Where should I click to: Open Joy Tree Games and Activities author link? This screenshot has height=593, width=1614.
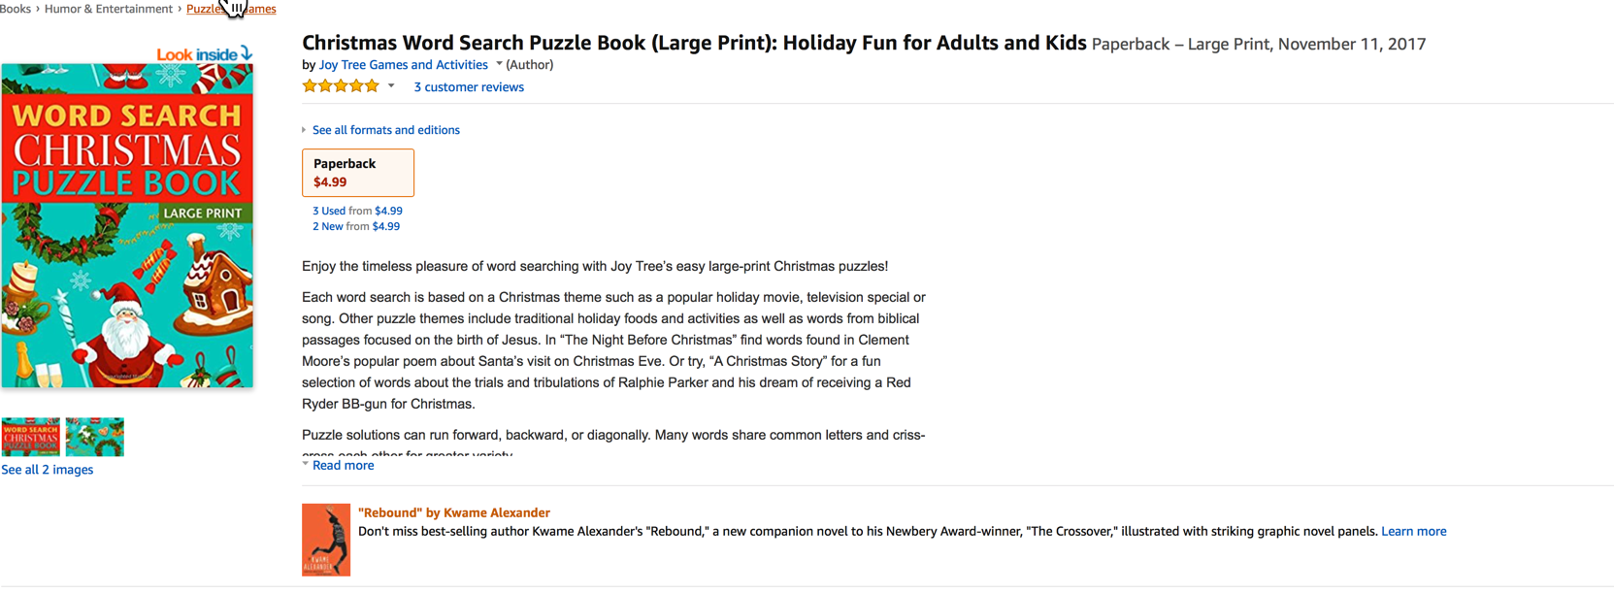pyautogui.click(x=403, y=65)
